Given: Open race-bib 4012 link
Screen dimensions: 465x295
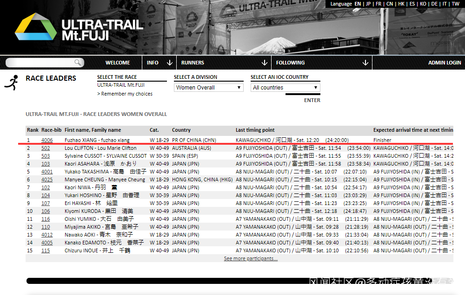Looking at the screenshot, I should point(47,235).
